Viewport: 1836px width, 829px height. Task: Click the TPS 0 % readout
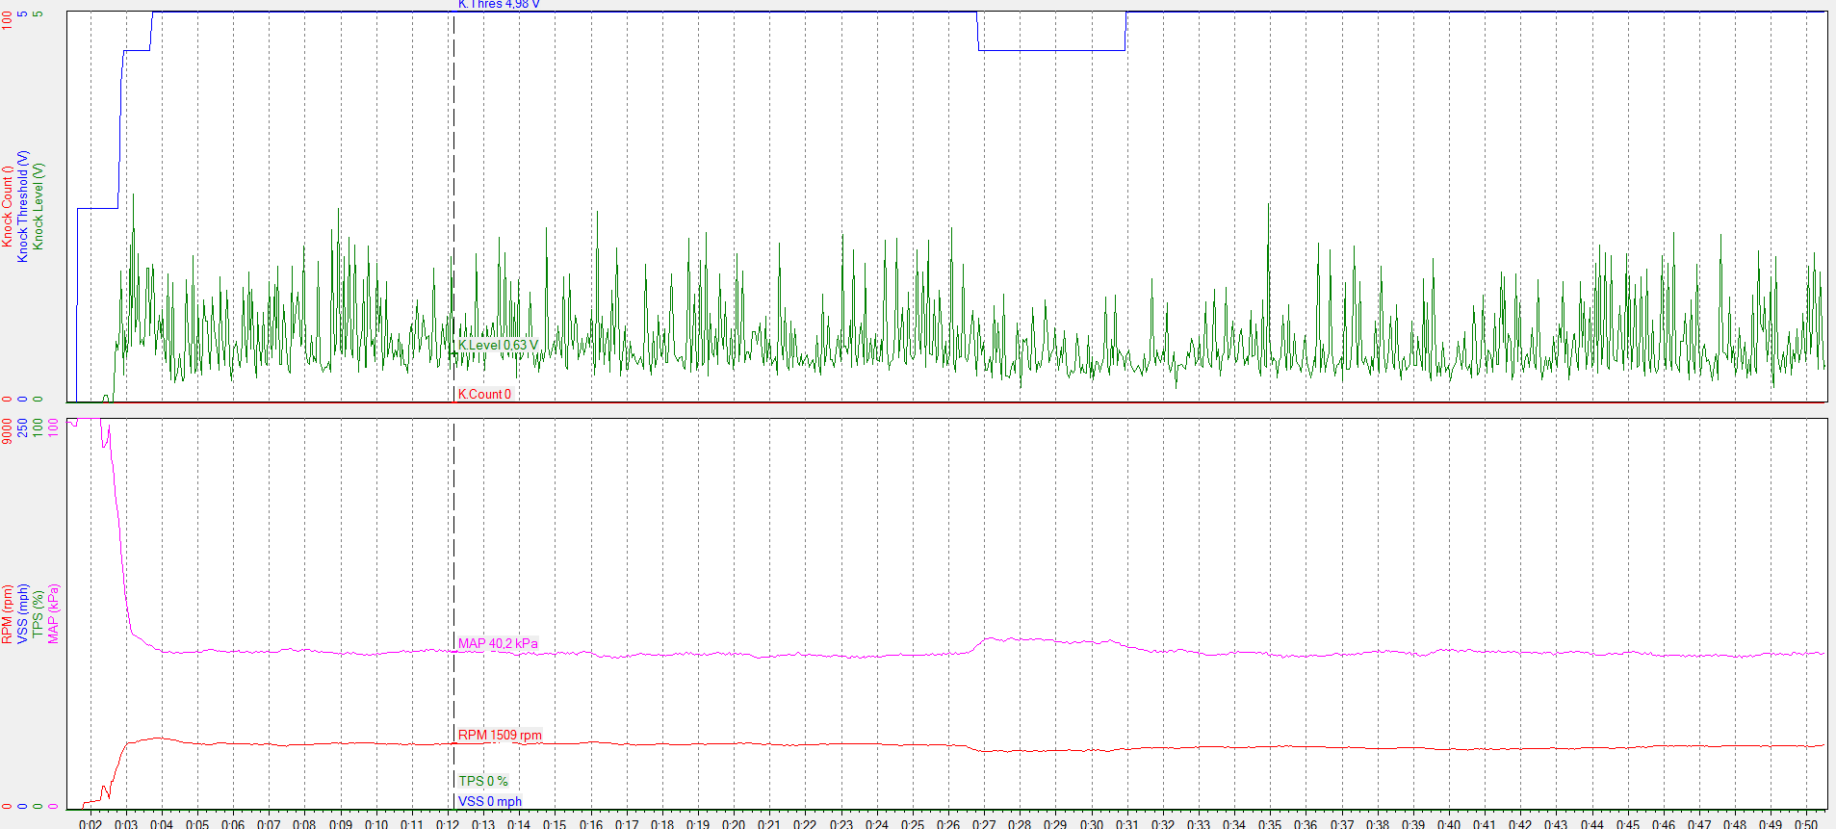coord(482,781)
